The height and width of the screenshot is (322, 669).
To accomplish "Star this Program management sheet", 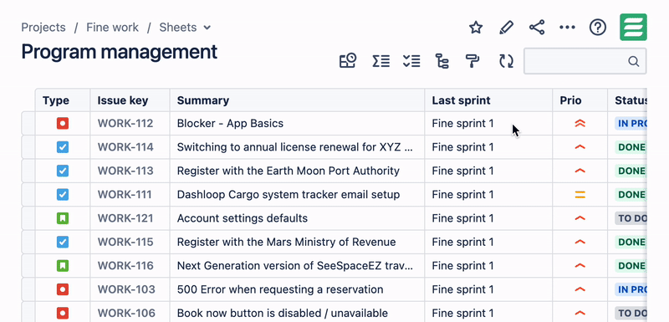I will (x=475, y=28).
